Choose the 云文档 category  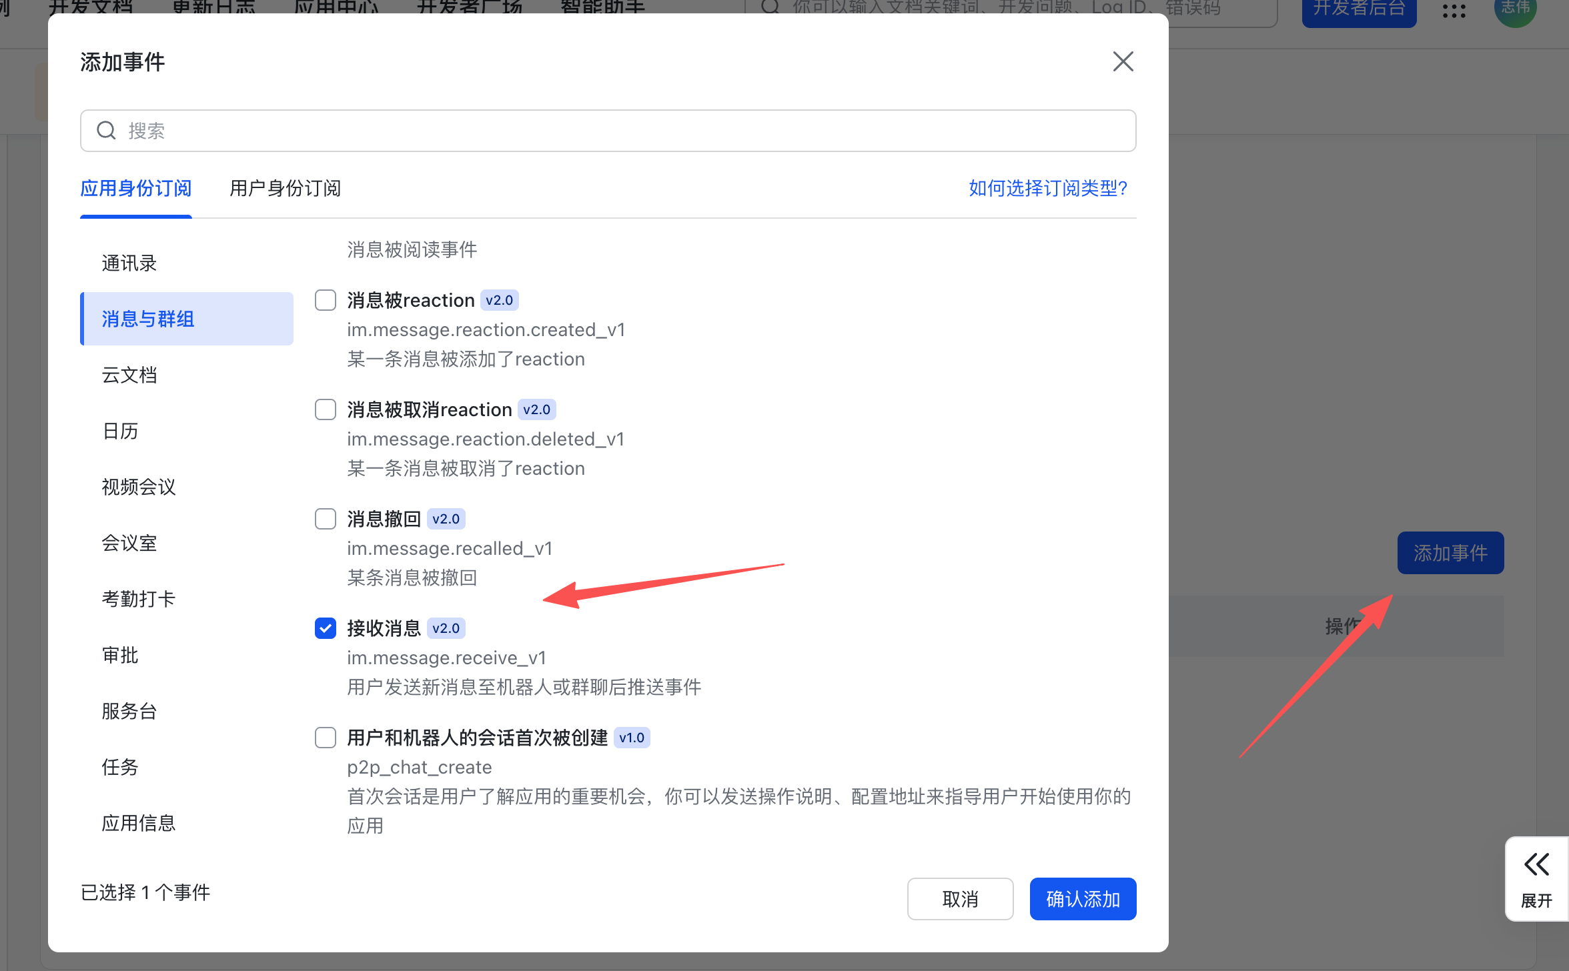[x=129, y=375]
